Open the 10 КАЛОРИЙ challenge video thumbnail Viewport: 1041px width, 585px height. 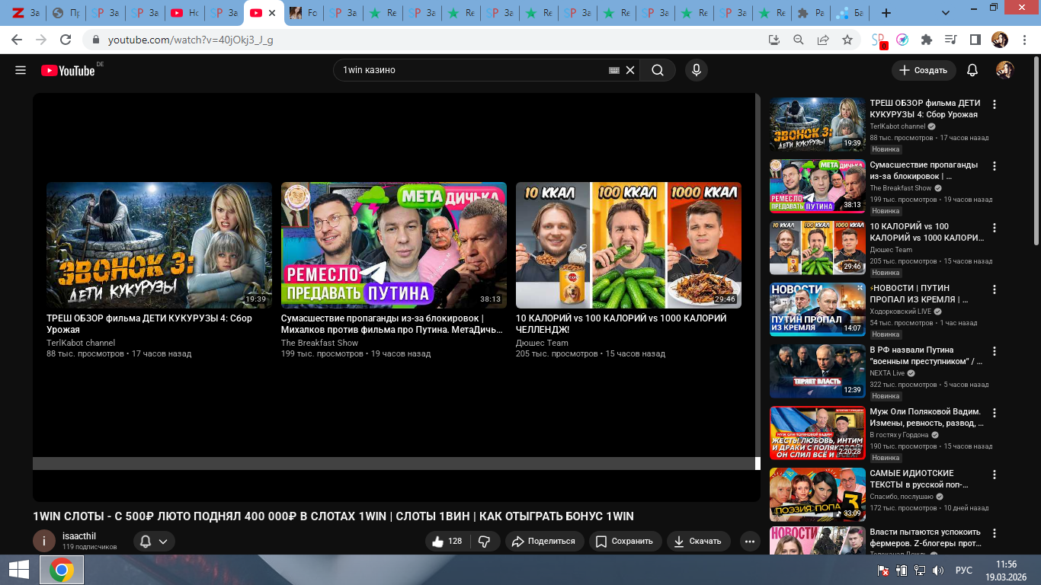pyautogui.click(x=628, y=245)
